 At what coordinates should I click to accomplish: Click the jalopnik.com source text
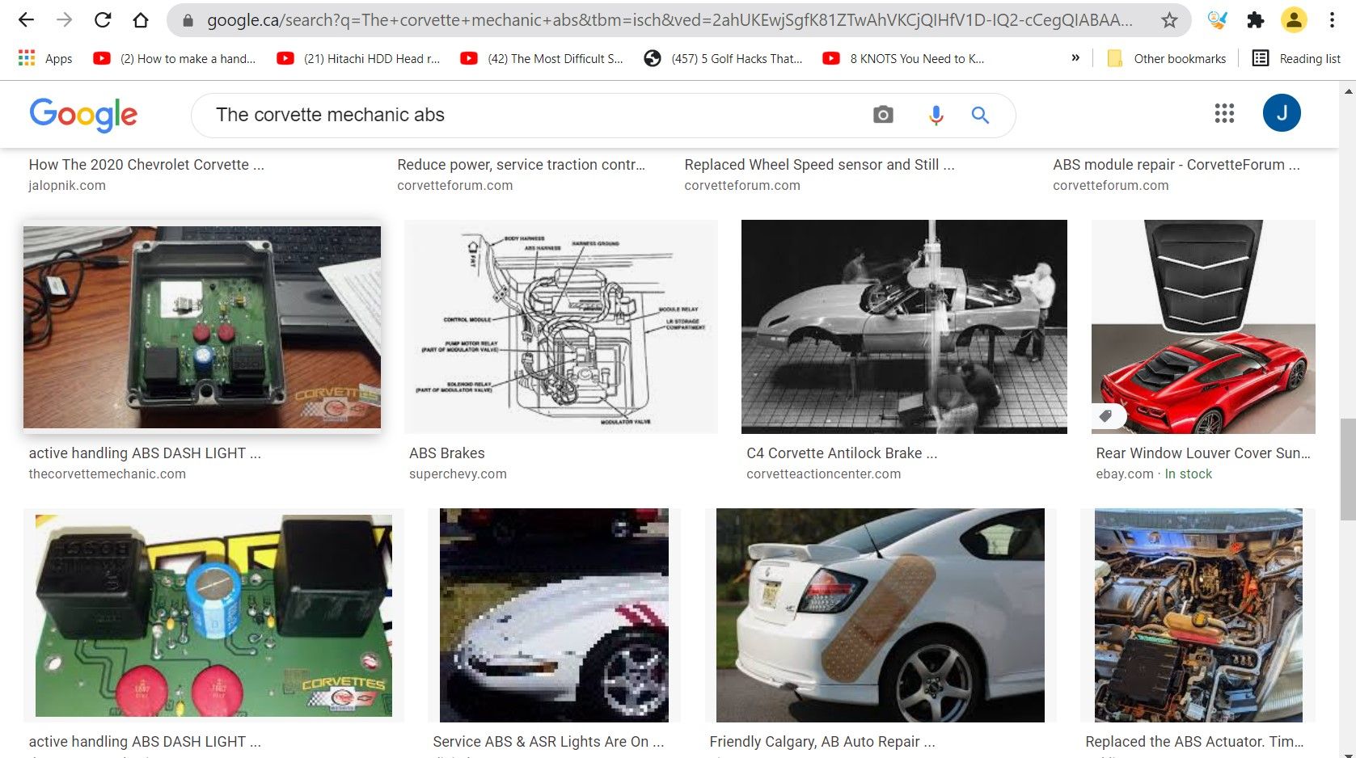click(67, 186)
